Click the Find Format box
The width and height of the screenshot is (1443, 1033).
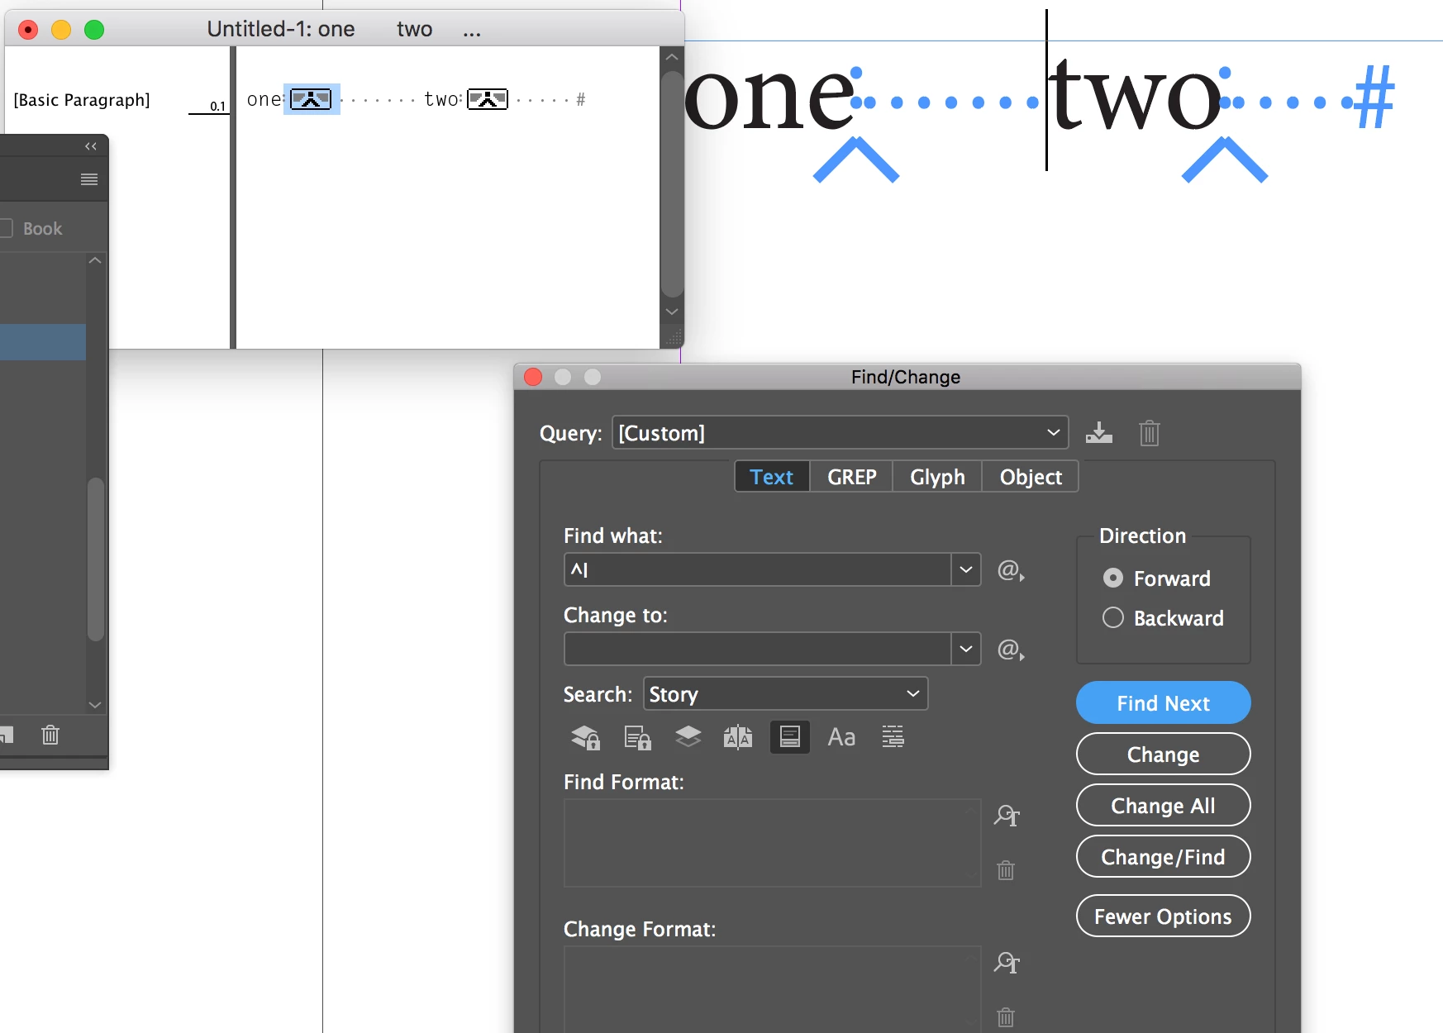pyautogui.click(x=772, y=843)
